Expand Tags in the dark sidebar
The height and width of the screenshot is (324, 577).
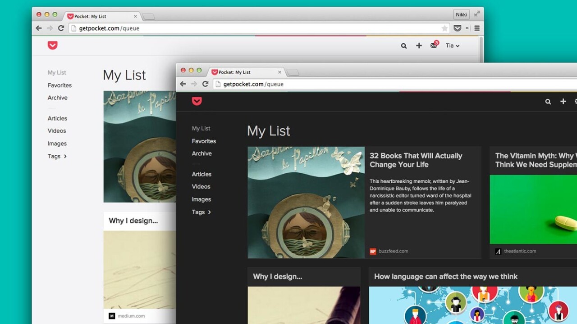pos(201,212)
